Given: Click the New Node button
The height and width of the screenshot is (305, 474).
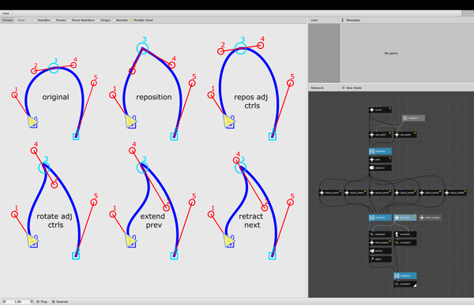Looking at the screenshot, I should (x=352, y=87).
